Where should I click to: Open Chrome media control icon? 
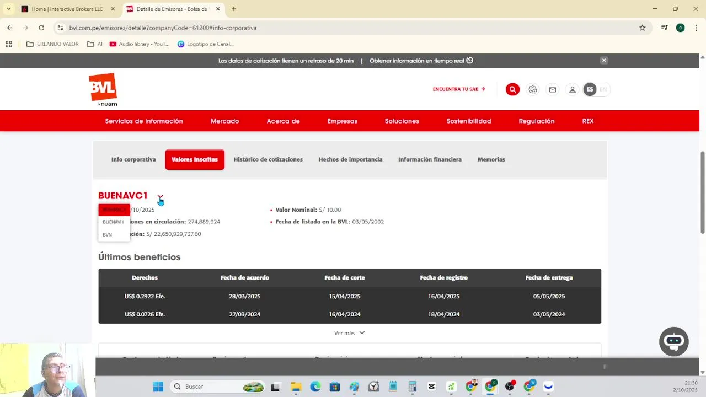click(x=665, y=28)
